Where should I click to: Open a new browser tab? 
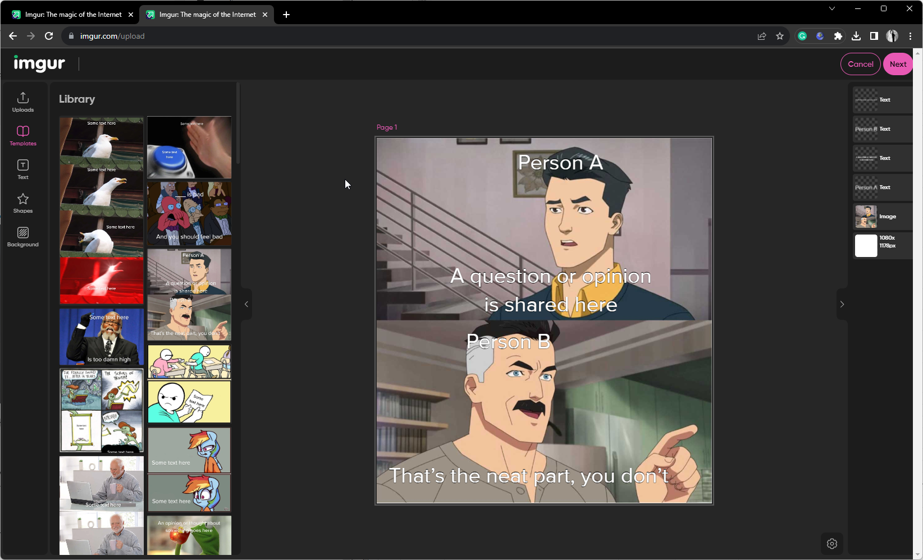[286, 15]
